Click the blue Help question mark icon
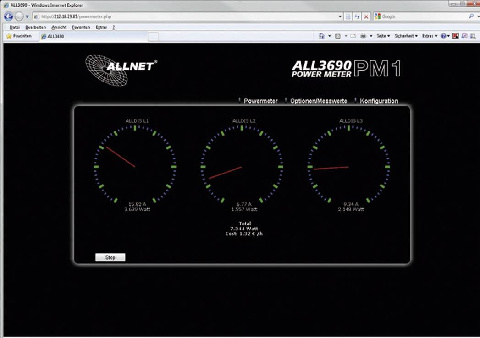Image resolution: width=480 pixels, height=338 pixels. coord(443,36)
